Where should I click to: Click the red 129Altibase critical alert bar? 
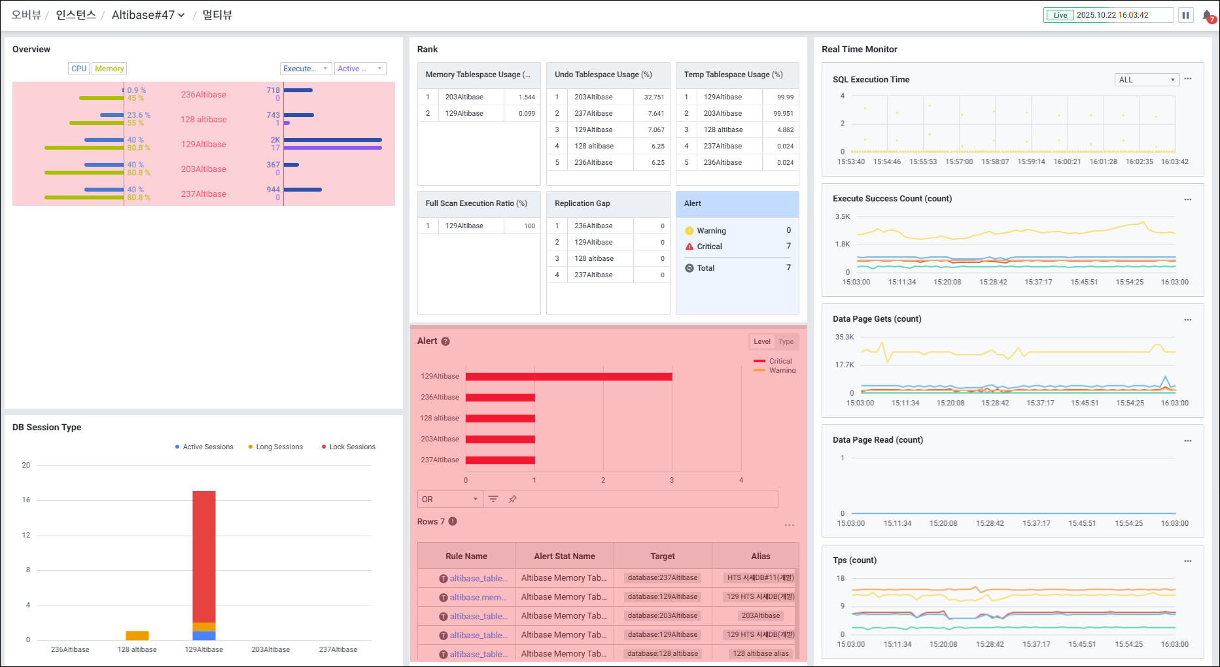[x=568, y=377]
